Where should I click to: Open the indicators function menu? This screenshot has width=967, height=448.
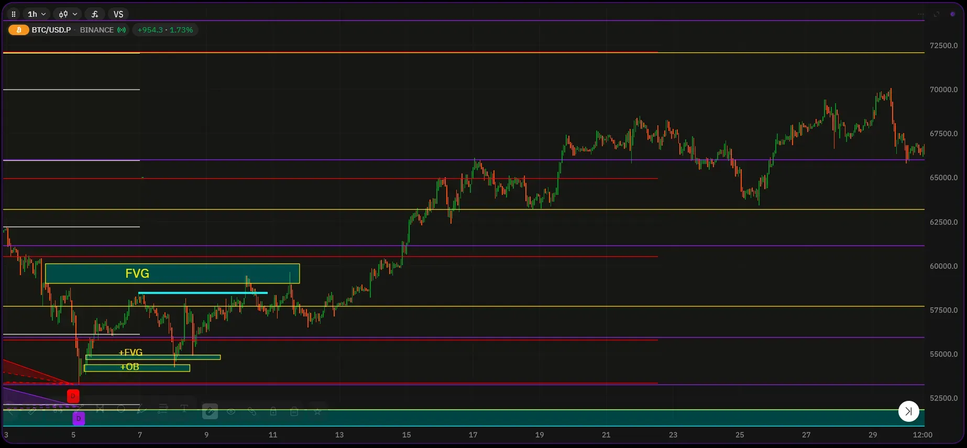click(95, 14)
